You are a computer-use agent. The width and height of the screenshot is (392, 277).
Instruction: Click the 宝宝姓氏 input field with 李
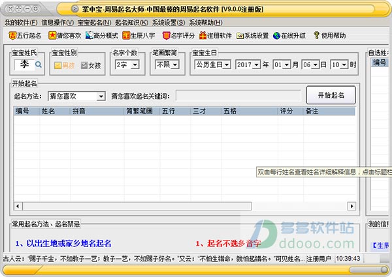(x=24, y=65)
